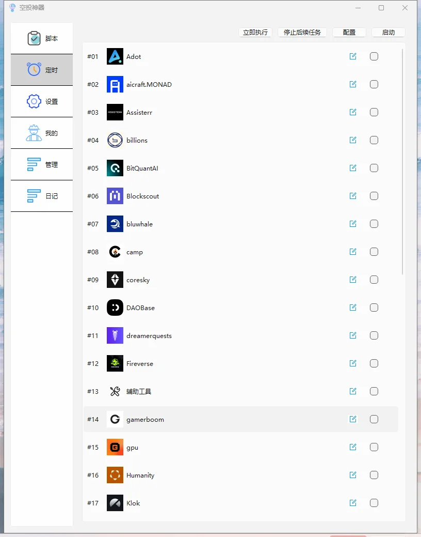Edit the BitQuantAI entry
Viewport: 421px width, 537px height.
tap(353, 168)
